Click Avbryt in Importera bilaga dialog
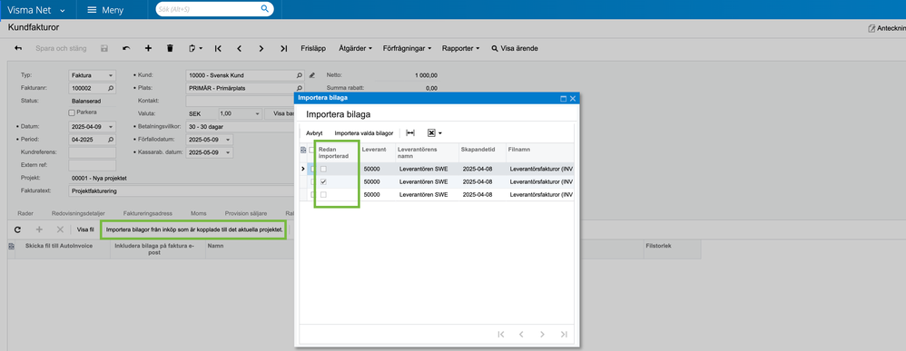906x351 pixels. coord(314,132)
